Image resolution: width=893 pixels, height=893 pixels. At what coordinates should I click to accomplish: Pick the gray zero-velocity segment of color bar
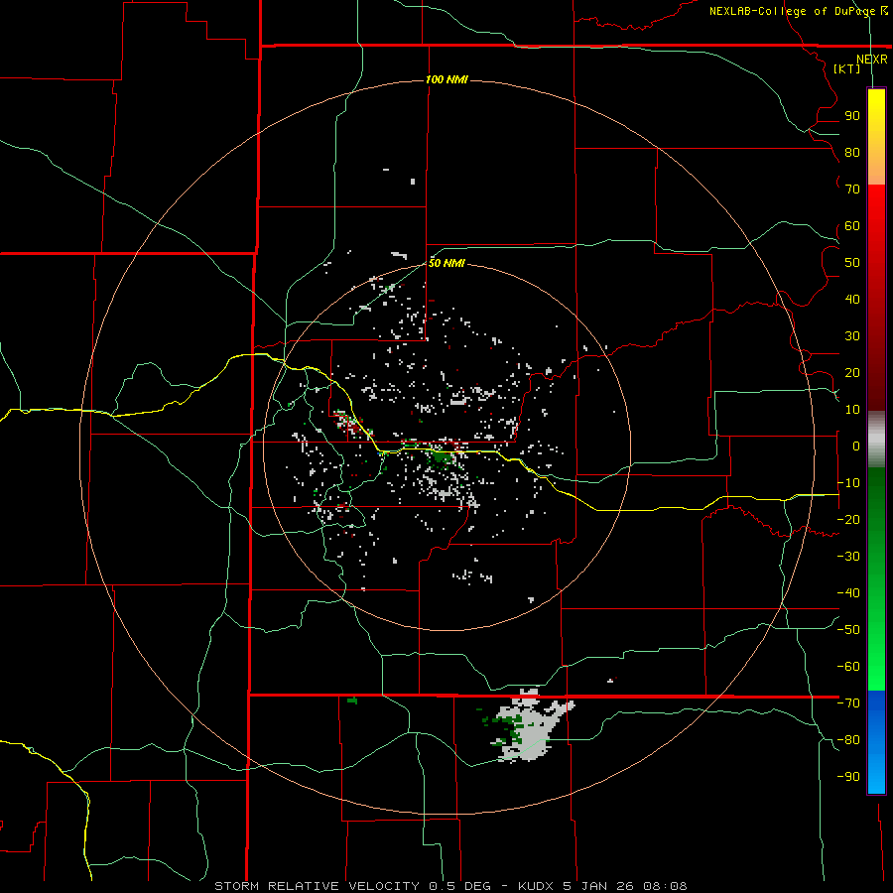click(876, 440)
